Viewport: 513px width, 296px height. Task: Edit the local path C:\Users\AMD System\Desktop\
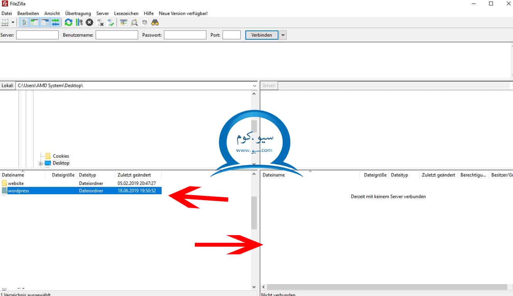point(133,86)
